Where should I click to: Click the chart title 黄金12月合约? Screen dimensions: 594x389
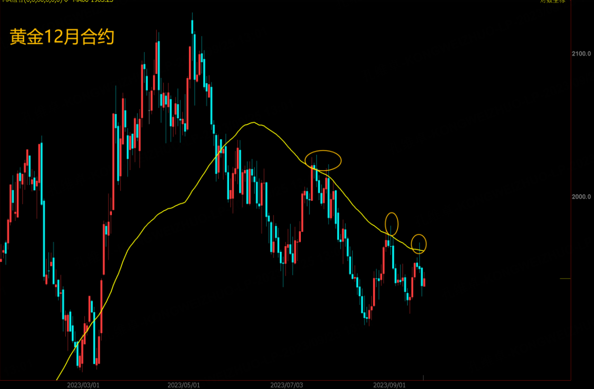pyautogui.click(x=62, y=37)
